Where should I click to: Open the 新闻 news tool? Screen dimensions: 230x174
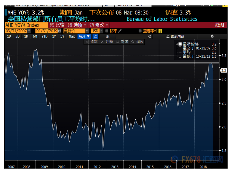point(122,42)
